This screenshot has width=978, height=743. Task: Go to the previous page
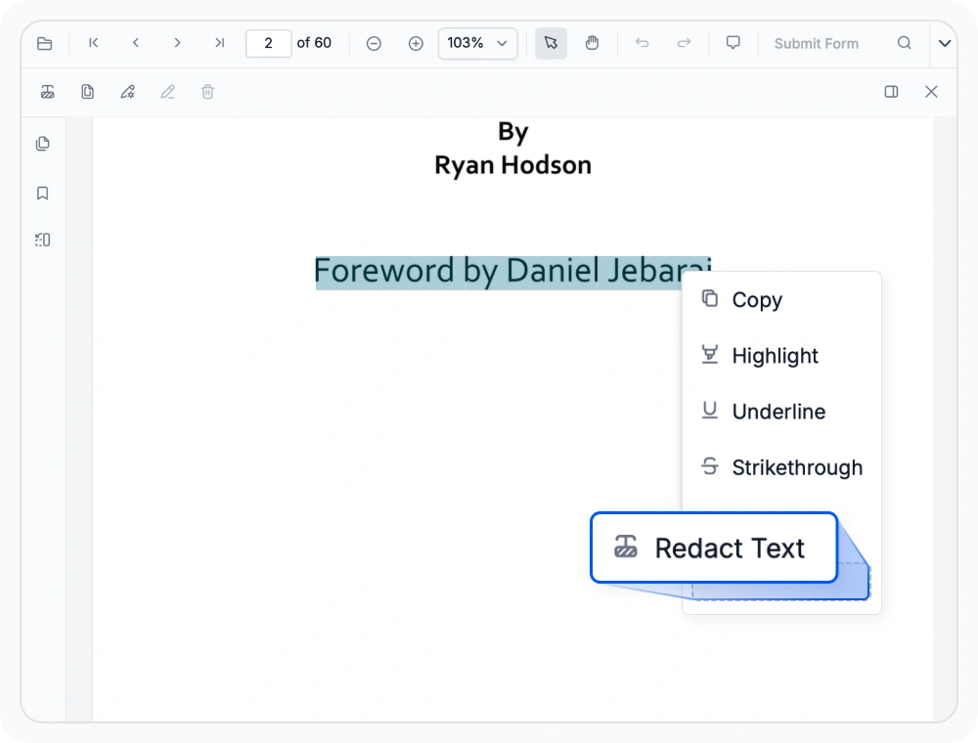135,43
